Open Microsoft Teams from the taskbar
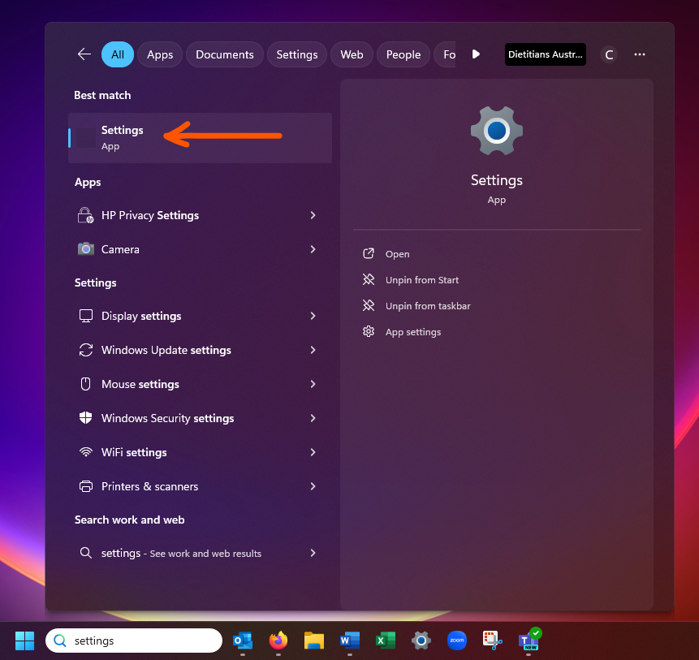Image resolution: width=699 pixels, height=660 pixels. [x=529, y=641]
